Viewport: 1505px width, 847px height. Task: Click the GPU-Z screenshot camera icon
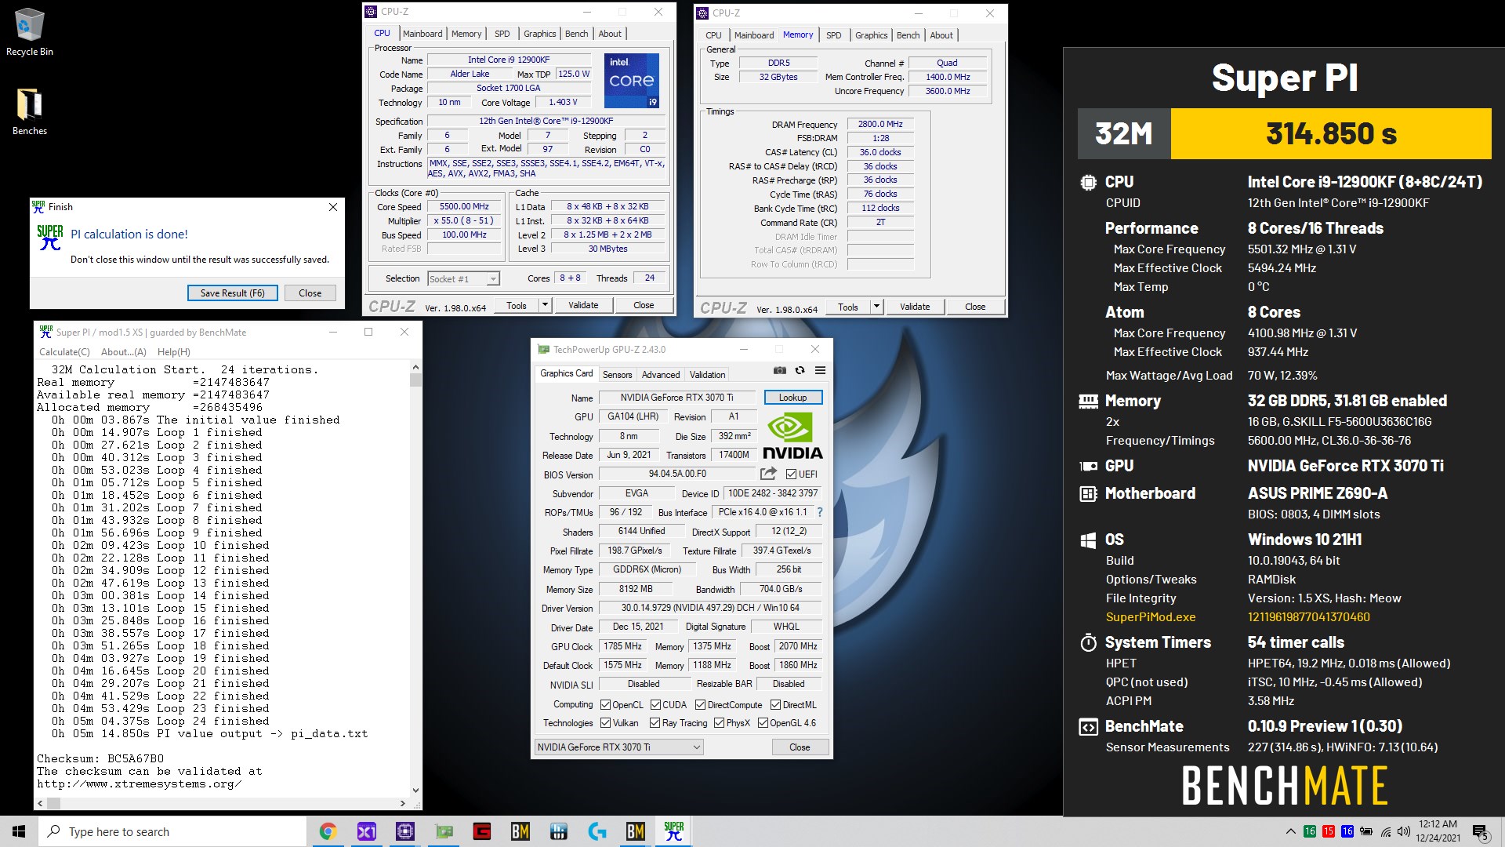[x=779, y=370]
